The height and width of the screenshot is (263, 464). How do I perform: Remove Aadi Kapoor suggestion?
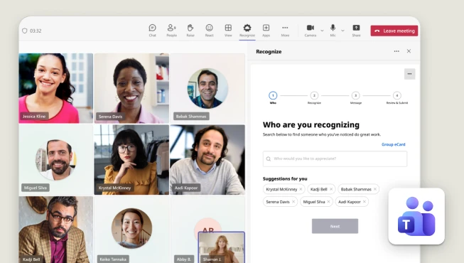pos(365,202)
